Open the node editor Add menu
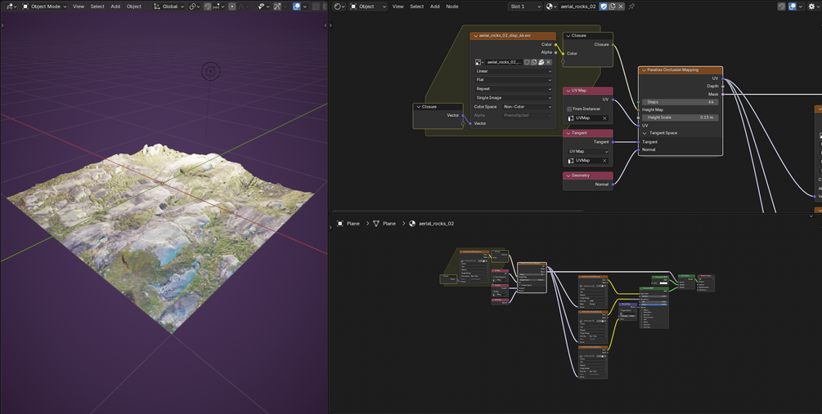Screen dimensions: 822x414 tap(435, 7)
